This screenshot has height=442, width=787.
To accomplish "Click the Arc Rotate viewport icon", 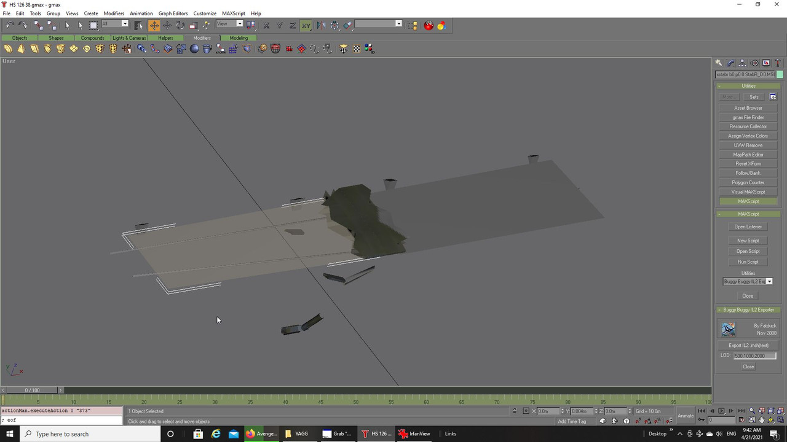I will click(771, 420).
